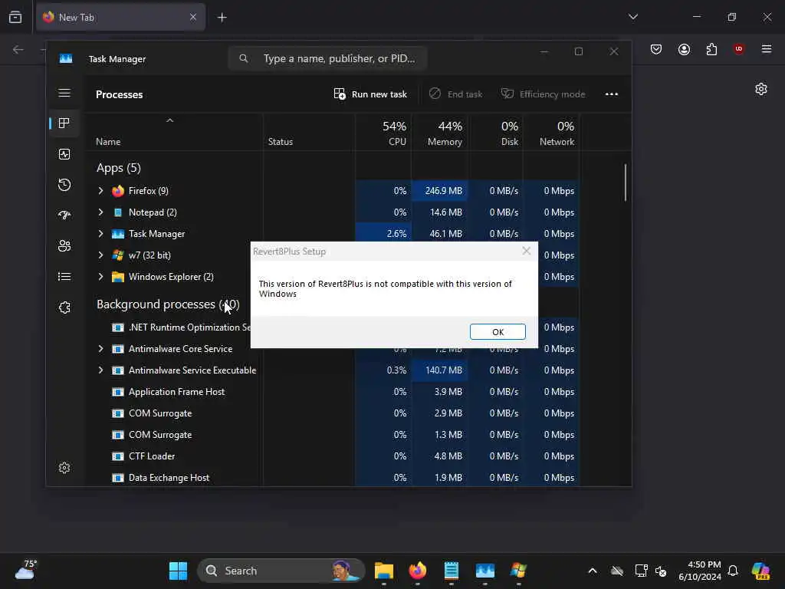This screenshot has width=785, height=589.
Task: Open Firefox extensions puzzle icon
Action: [x=711, y=49]
